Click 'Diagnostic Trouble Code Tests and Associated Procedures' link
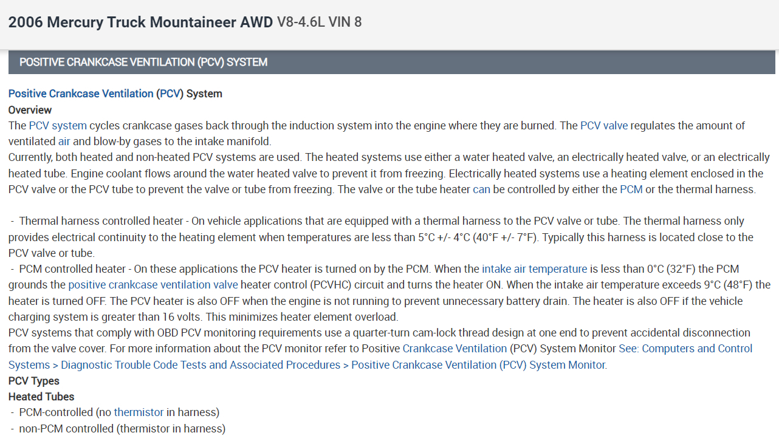Image resolution: width=779 pixels, height=444 pixels. [201, 364]
